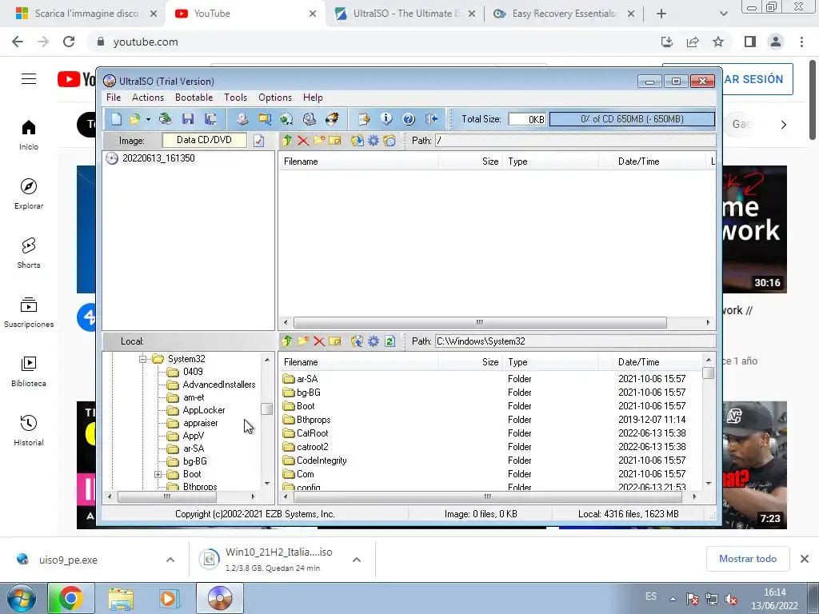
Task: Click the gear icon in the image pane toolbar
Action: point(373,141)
